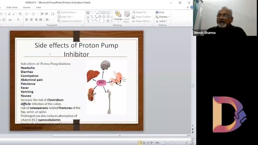
Task: Increase list indent level
Action: click(46, 14)
